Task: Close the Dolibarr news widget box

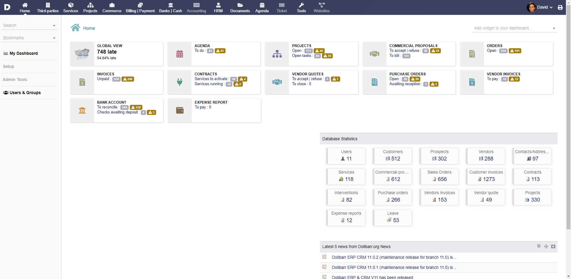Action: click(553, 247)
